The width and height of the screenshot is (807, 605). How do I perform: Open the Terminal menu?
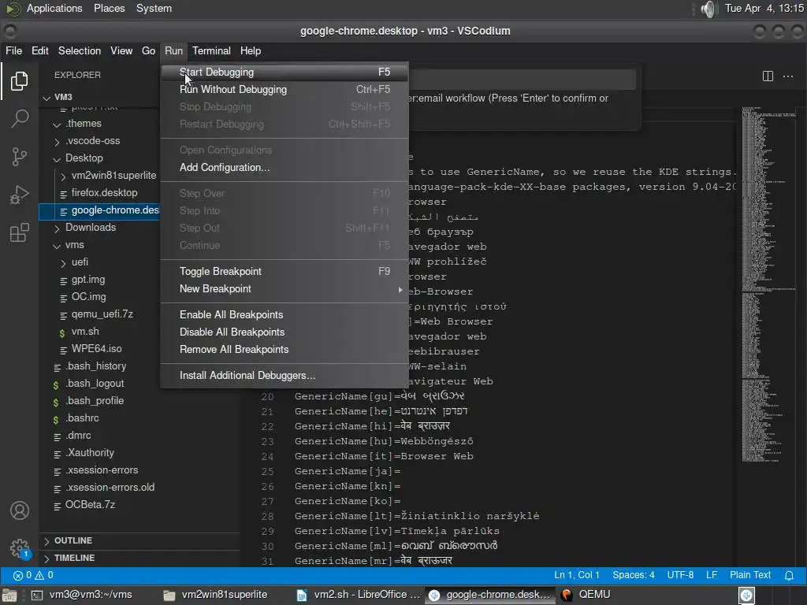click(211, 51)
